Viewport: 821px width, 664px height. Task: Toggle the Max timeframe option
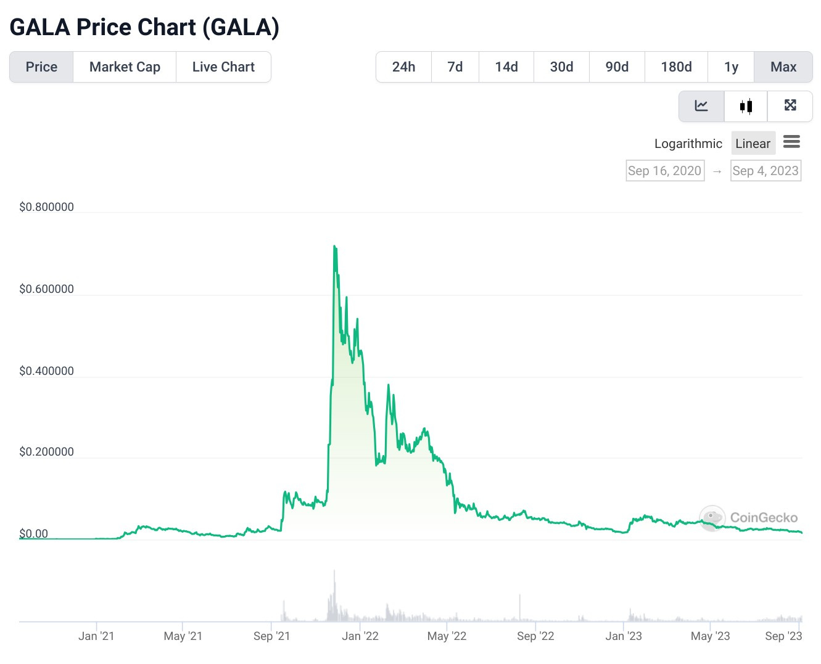click(x=783, y=67)
